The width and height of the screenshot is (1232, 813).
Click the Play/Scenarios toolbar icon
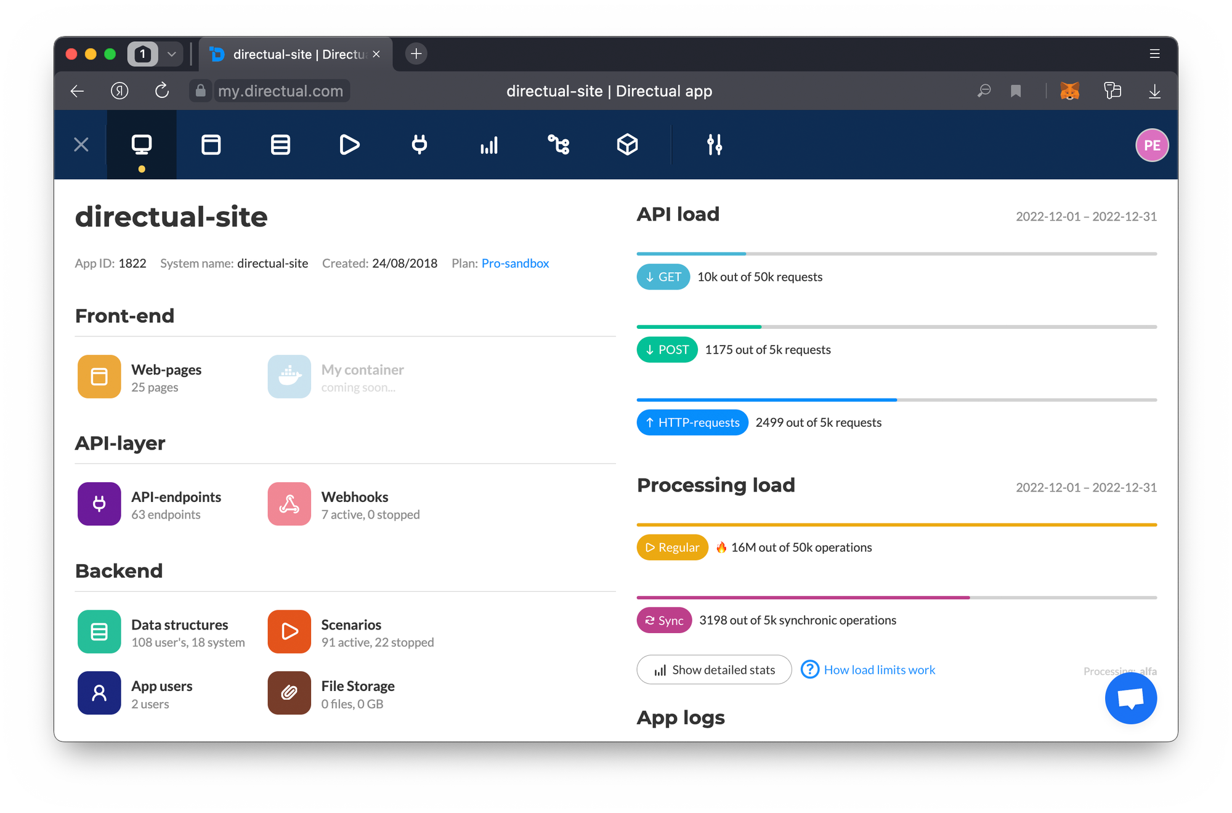click(349, 144)
